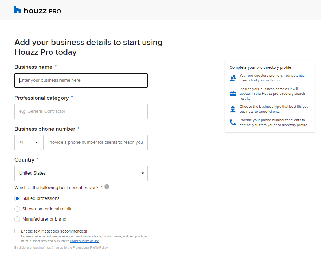Click the Houzz Pro logo icon

pos(18,10)
